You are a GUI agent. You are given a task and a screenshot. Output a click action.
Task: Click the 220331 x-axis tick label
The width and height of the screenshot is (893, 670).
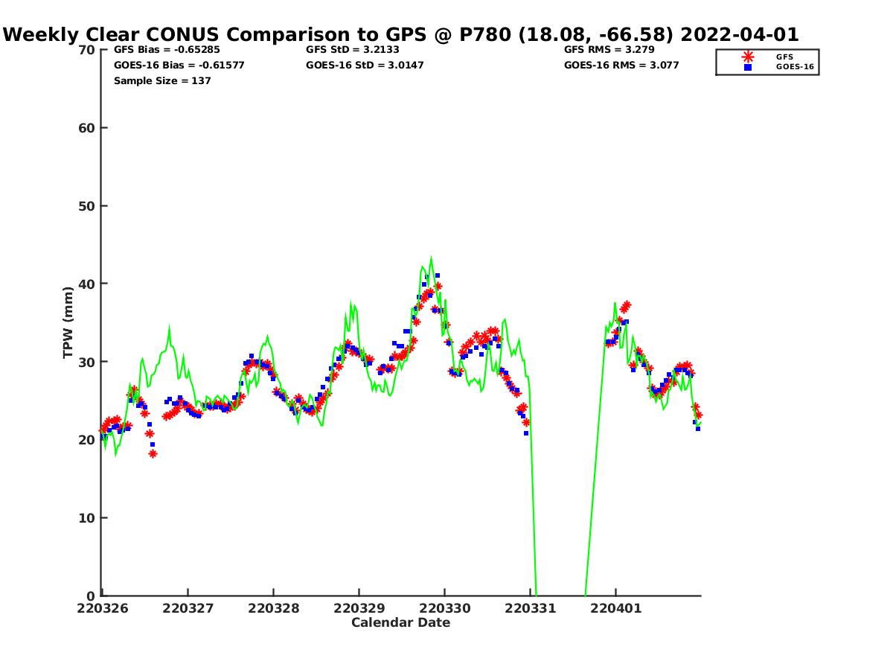530,608
